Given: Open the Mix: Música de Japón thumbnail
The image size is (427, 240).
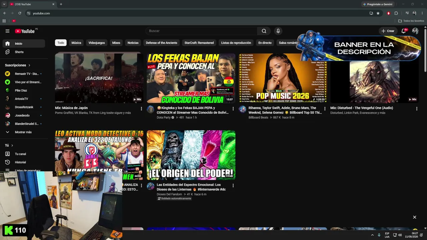Looking at the screenshot, I should (99, 78).
